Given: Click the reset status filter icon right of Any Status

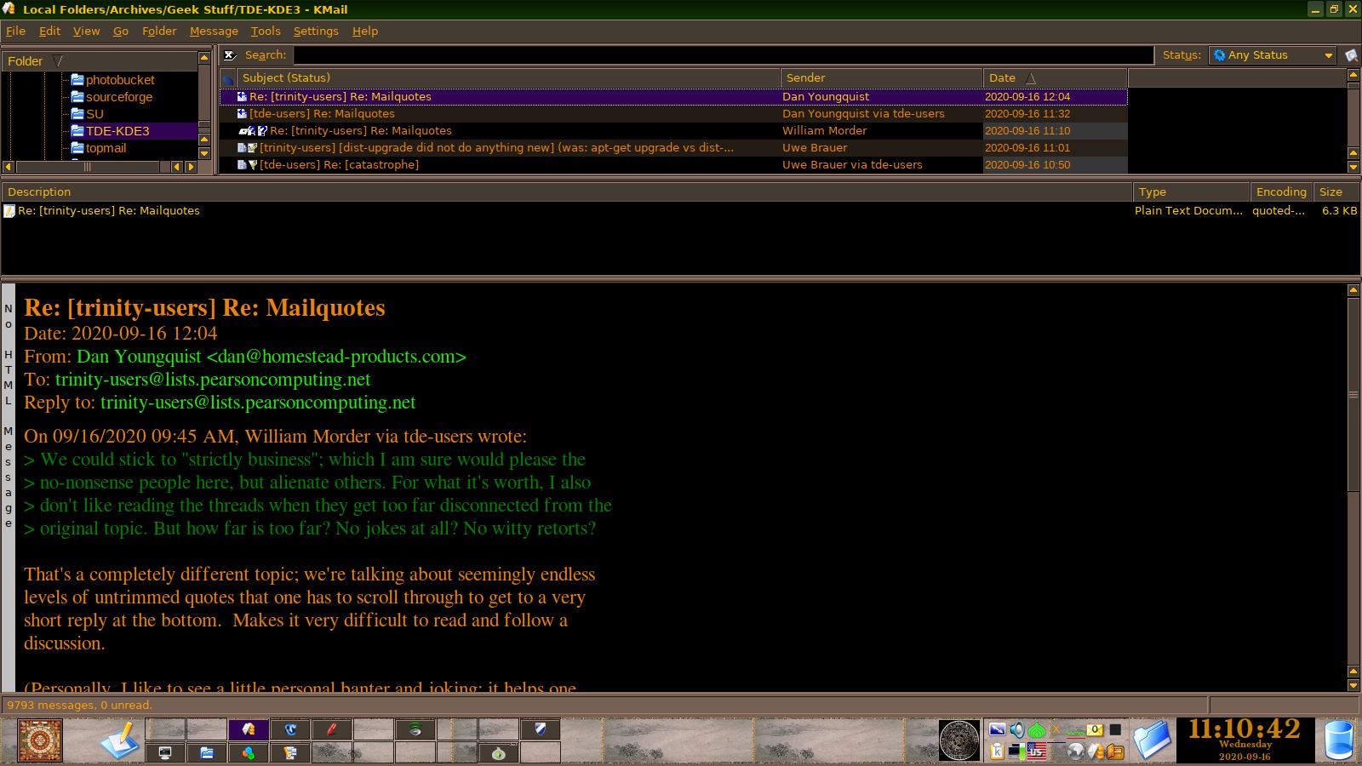Looking at the screenshot, I should 1351,55.
